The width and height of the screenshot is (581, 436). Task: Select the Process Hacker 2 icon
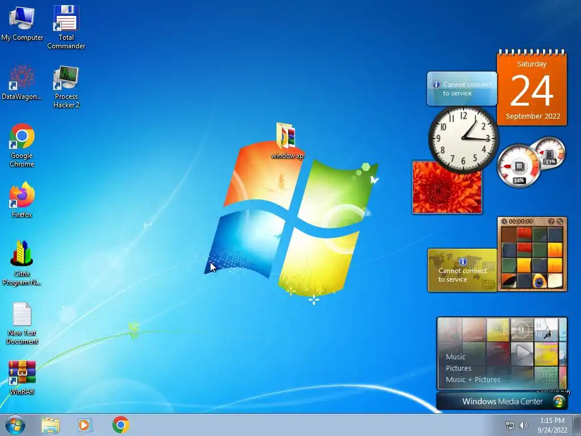[66, 87]
